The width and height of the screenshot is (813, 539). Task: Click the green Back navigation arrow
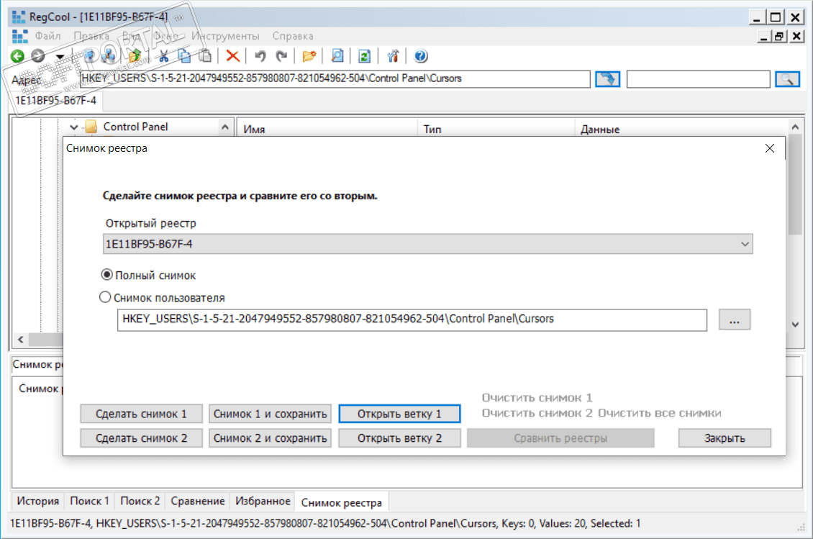click(x=18, y=56)
